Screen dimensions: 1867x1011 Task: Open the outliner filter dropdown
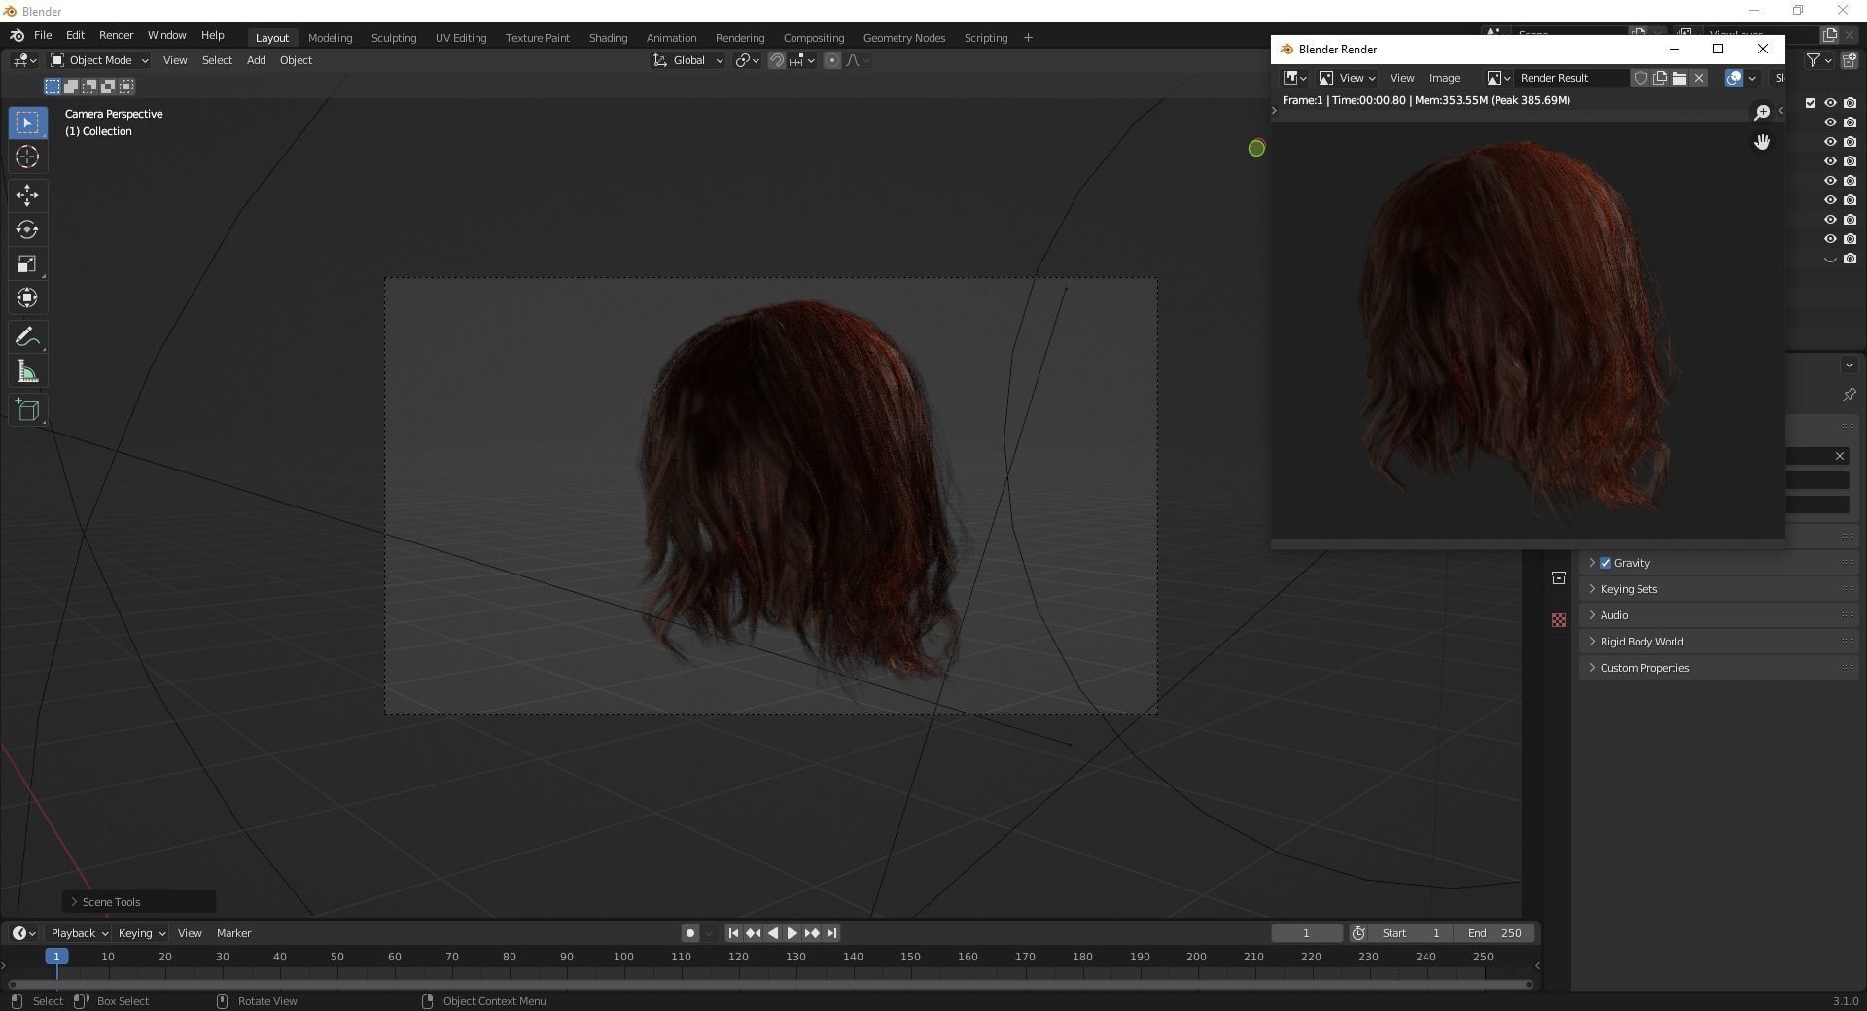(x=1818, y=60)
